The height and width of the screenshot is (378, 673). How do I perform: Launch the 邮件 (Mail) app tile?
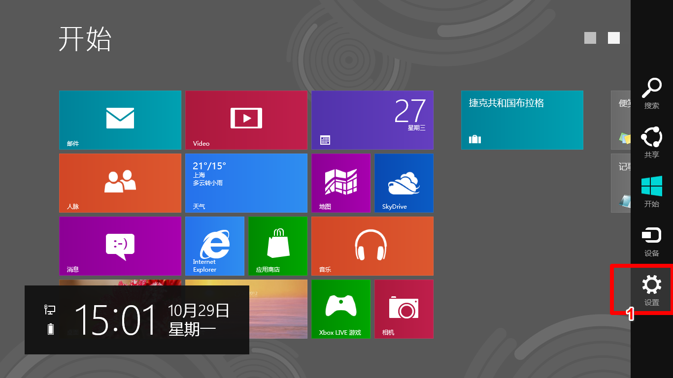[120, 120]
